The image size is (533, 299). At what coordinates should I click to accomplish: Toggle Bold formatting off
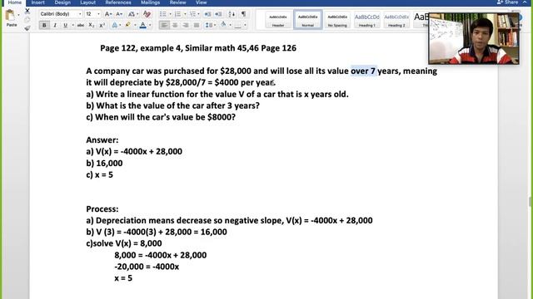click(x=44, y=25)
